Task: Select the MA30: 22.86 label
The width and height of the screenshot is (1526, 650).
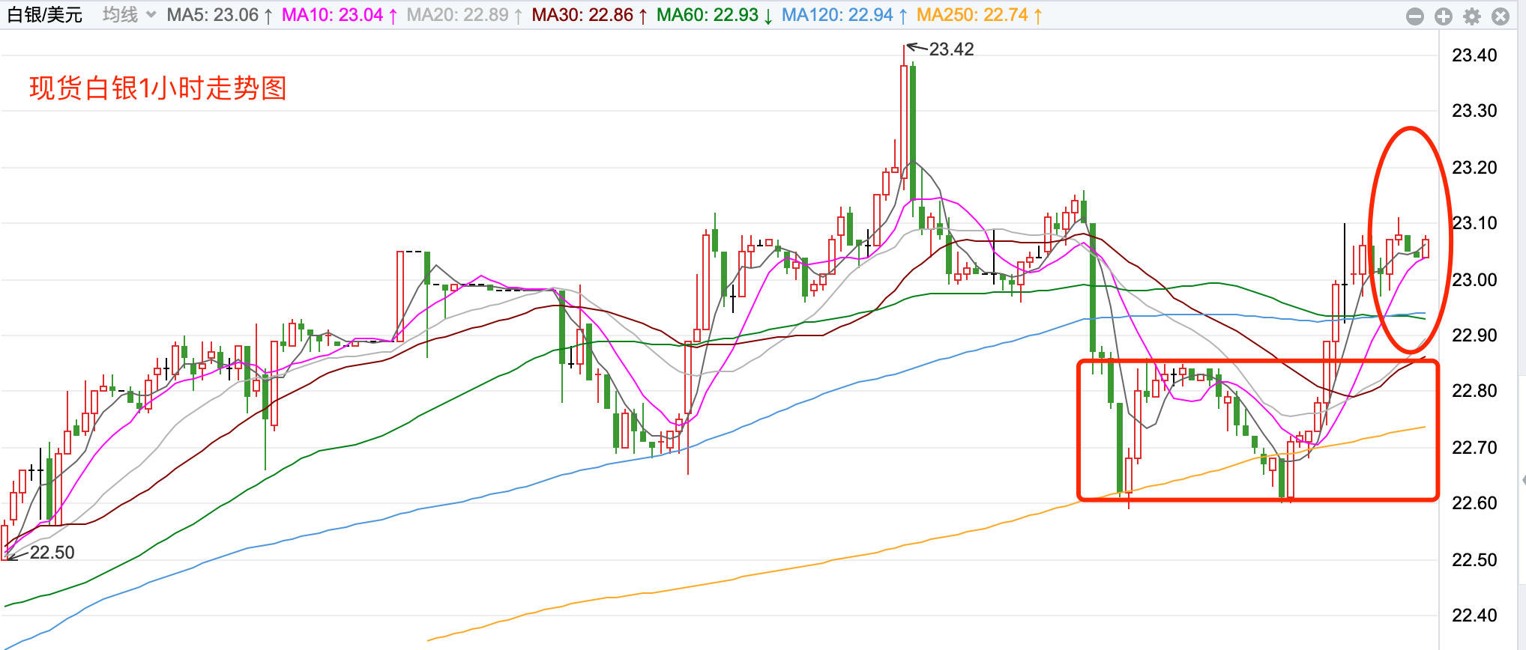Action: [590, 15]
